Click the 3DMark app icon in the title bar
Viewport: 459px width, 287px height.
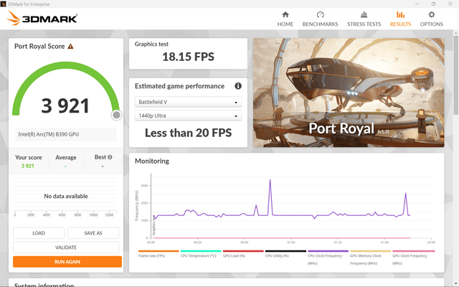point(3,4)
